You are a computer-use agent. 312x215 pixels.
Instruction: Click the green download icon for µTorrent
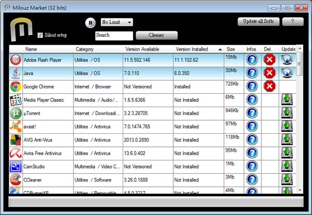point(287,113)
